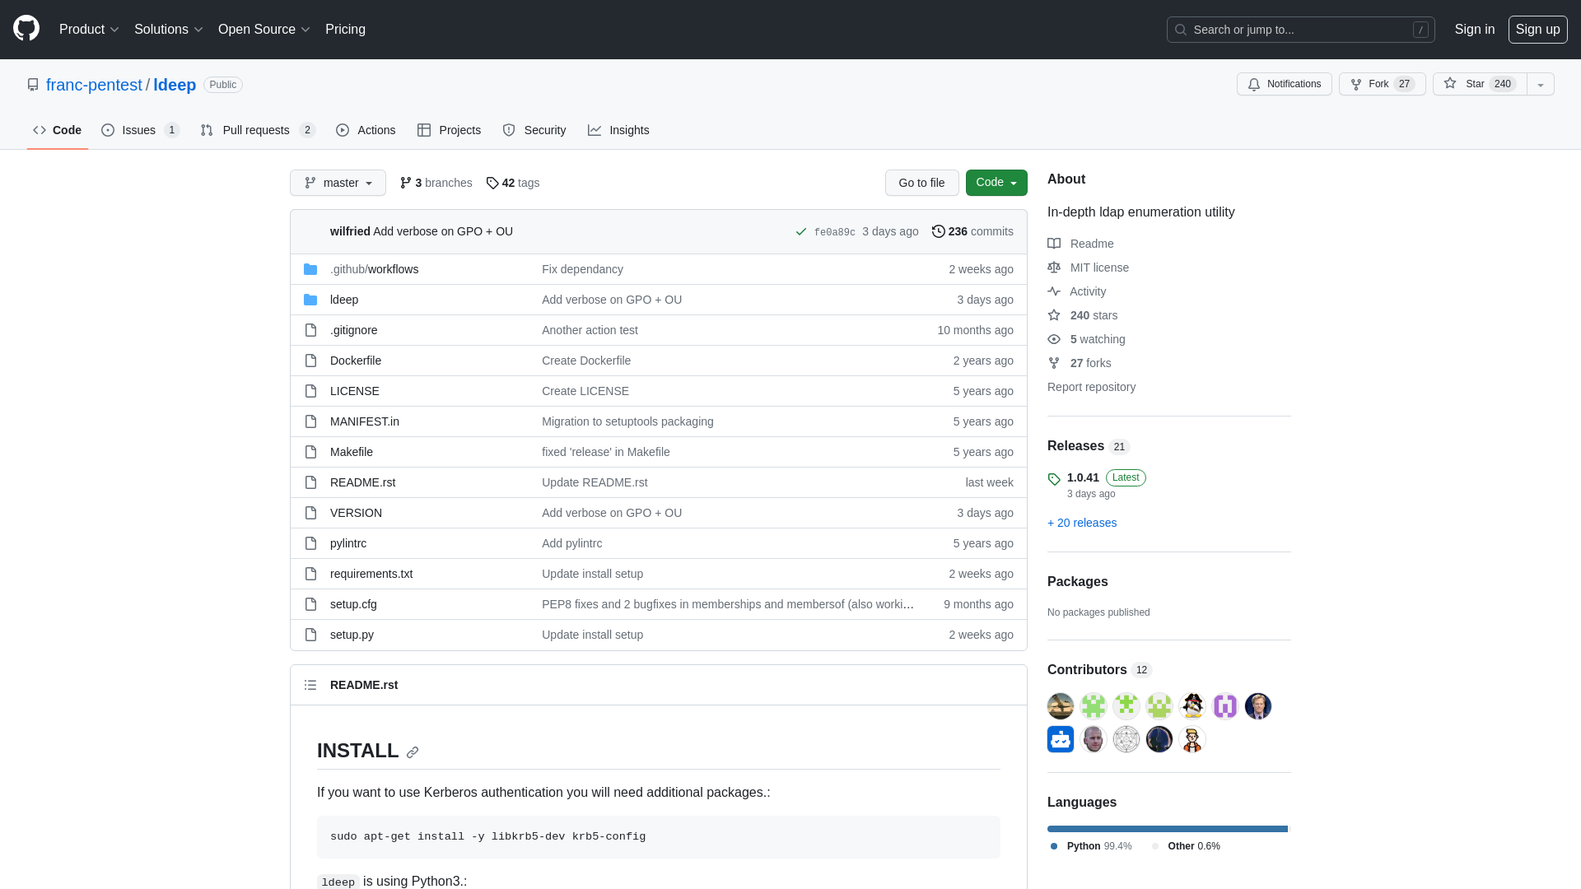Open commit hash fe0a89c
Viewport: 1581px width, 889px height.
tap(834, 232)
